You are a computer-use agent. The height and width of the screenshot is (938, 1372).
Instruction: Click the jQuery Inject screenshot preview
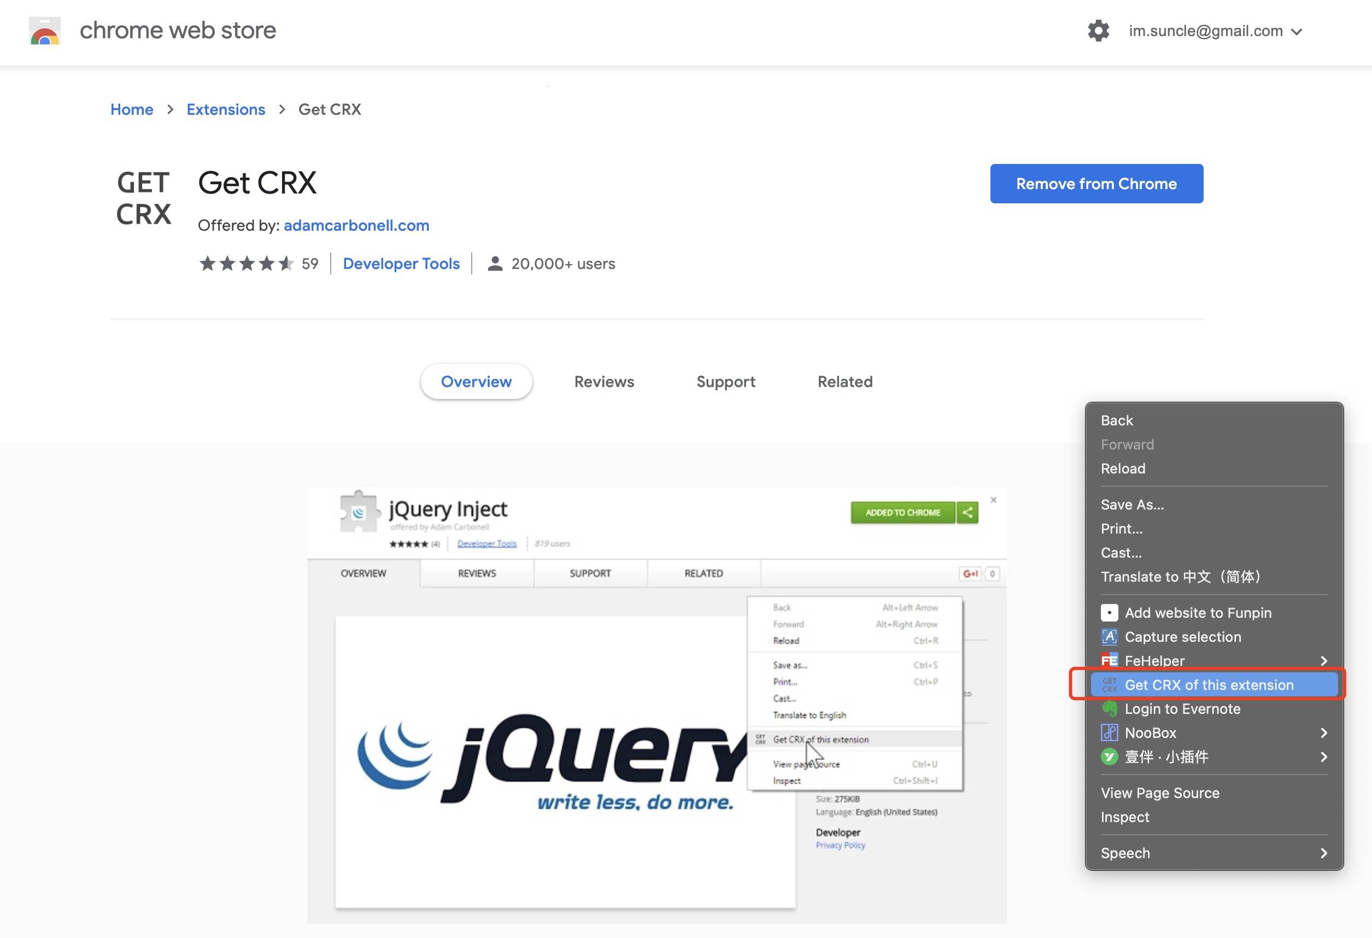pyautogui.click(x=656, y=704)
